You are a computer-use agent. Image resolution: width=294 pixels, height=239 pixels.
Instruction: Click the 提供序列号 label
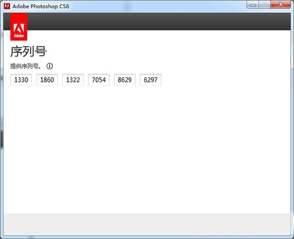click(25, 66)
